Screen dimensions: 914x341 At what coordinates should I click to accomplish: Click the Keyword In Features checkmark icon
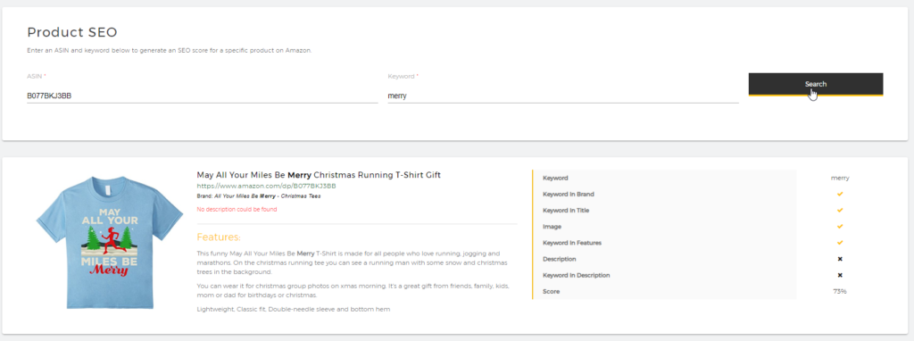[840, 243]
